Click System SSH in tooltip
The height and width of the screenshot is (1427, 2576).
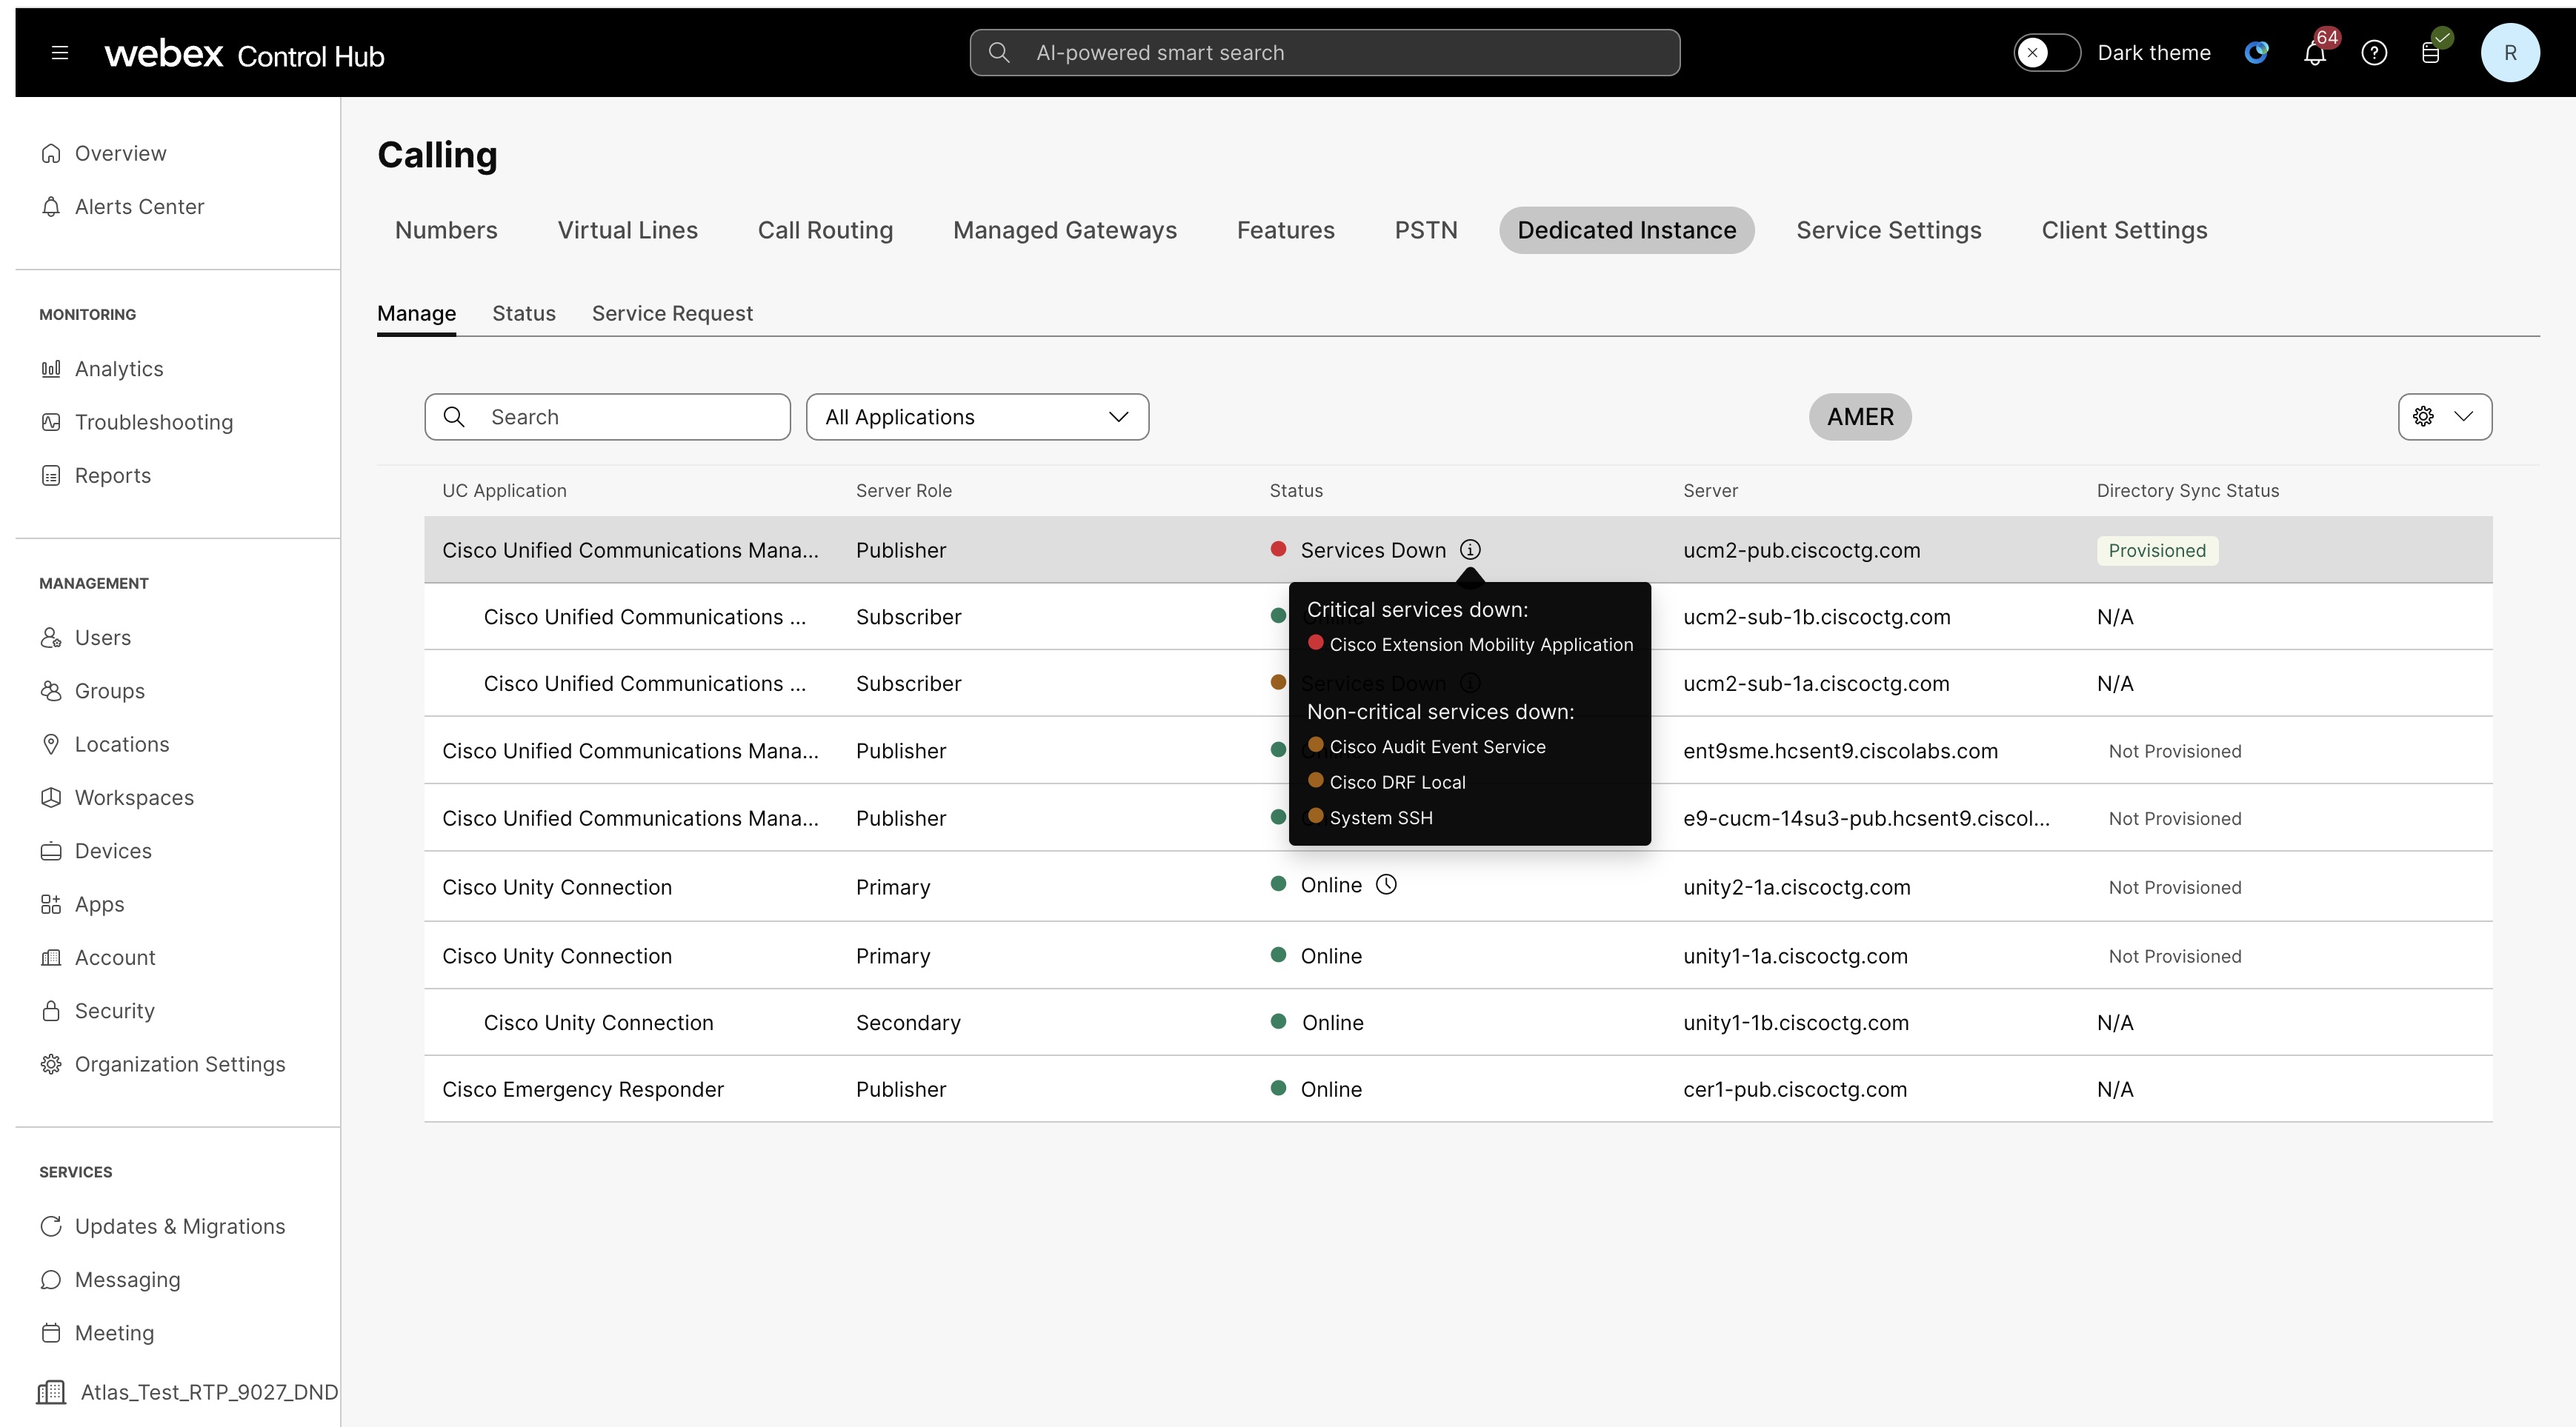coord(1381,818)
